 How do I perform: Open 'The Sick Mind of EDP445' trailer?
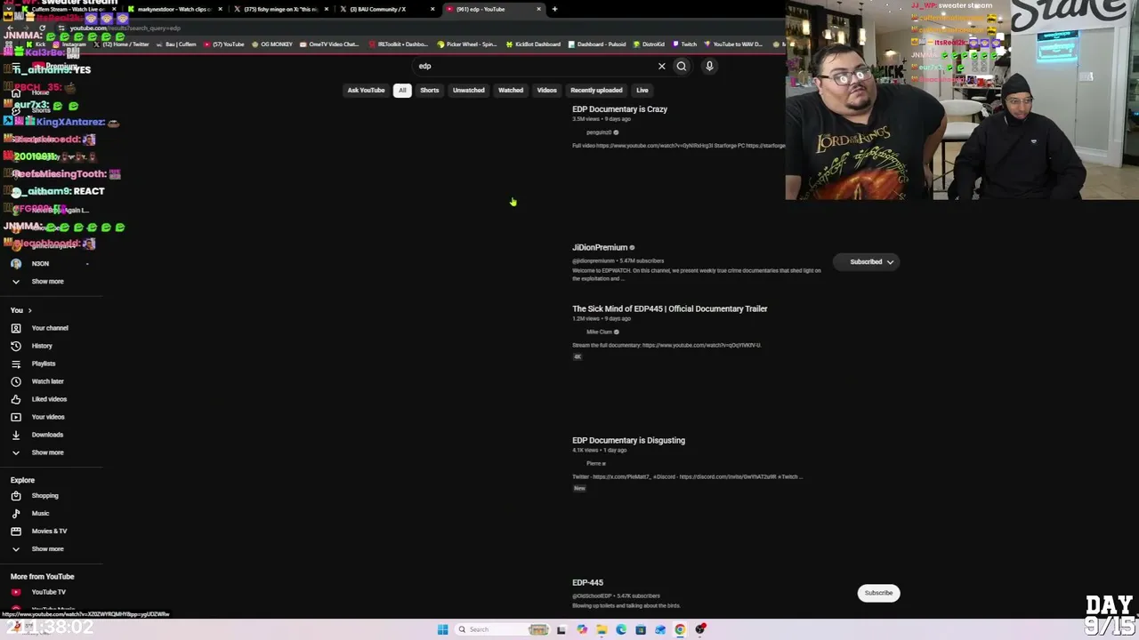point(670,308)
